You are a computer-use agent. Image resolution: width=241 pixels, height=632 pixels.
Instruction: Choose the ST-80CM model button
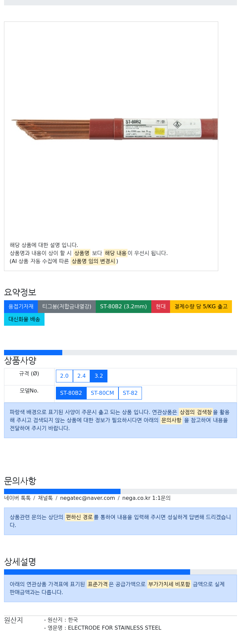102,393
